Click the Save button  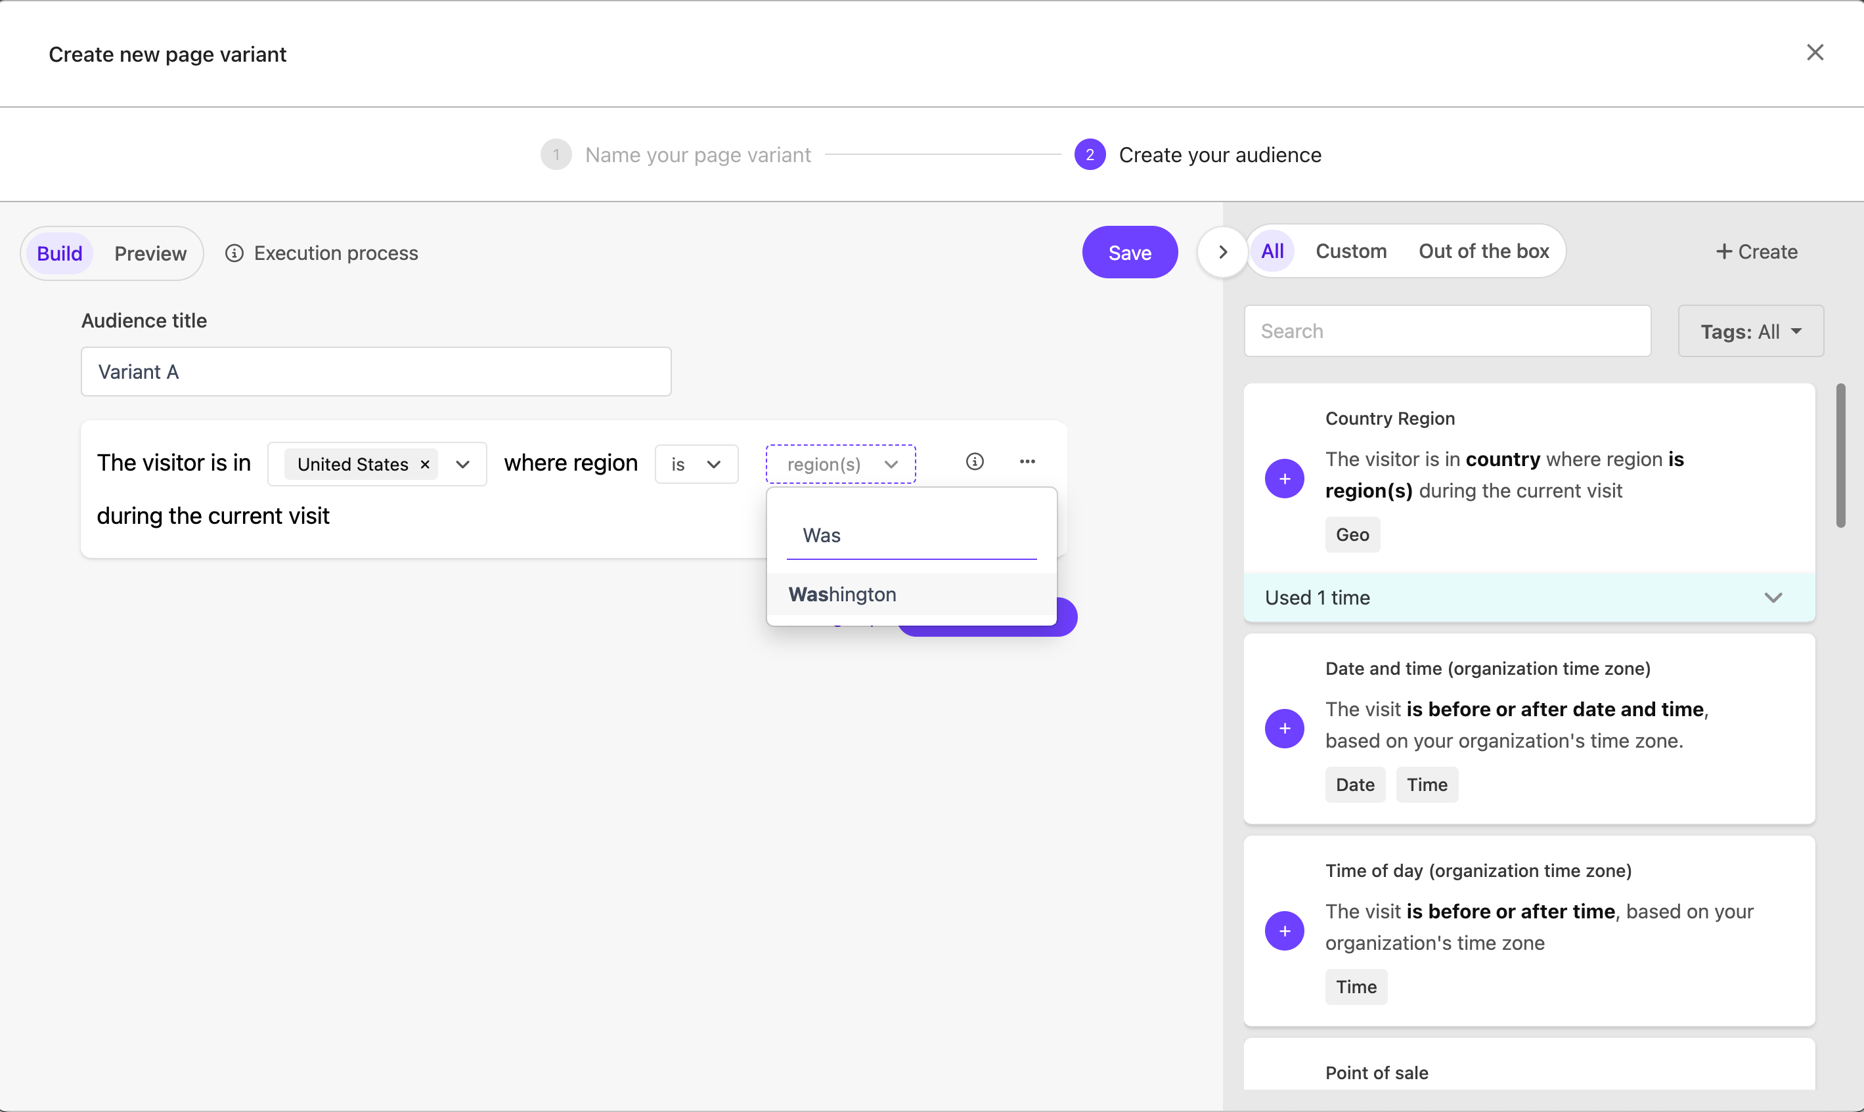coord(1130,252)
